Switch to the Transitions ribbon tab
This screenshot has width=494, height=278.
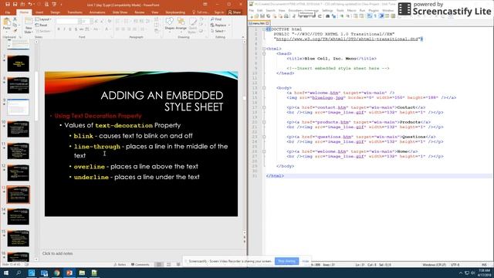[x=75, y=12]
